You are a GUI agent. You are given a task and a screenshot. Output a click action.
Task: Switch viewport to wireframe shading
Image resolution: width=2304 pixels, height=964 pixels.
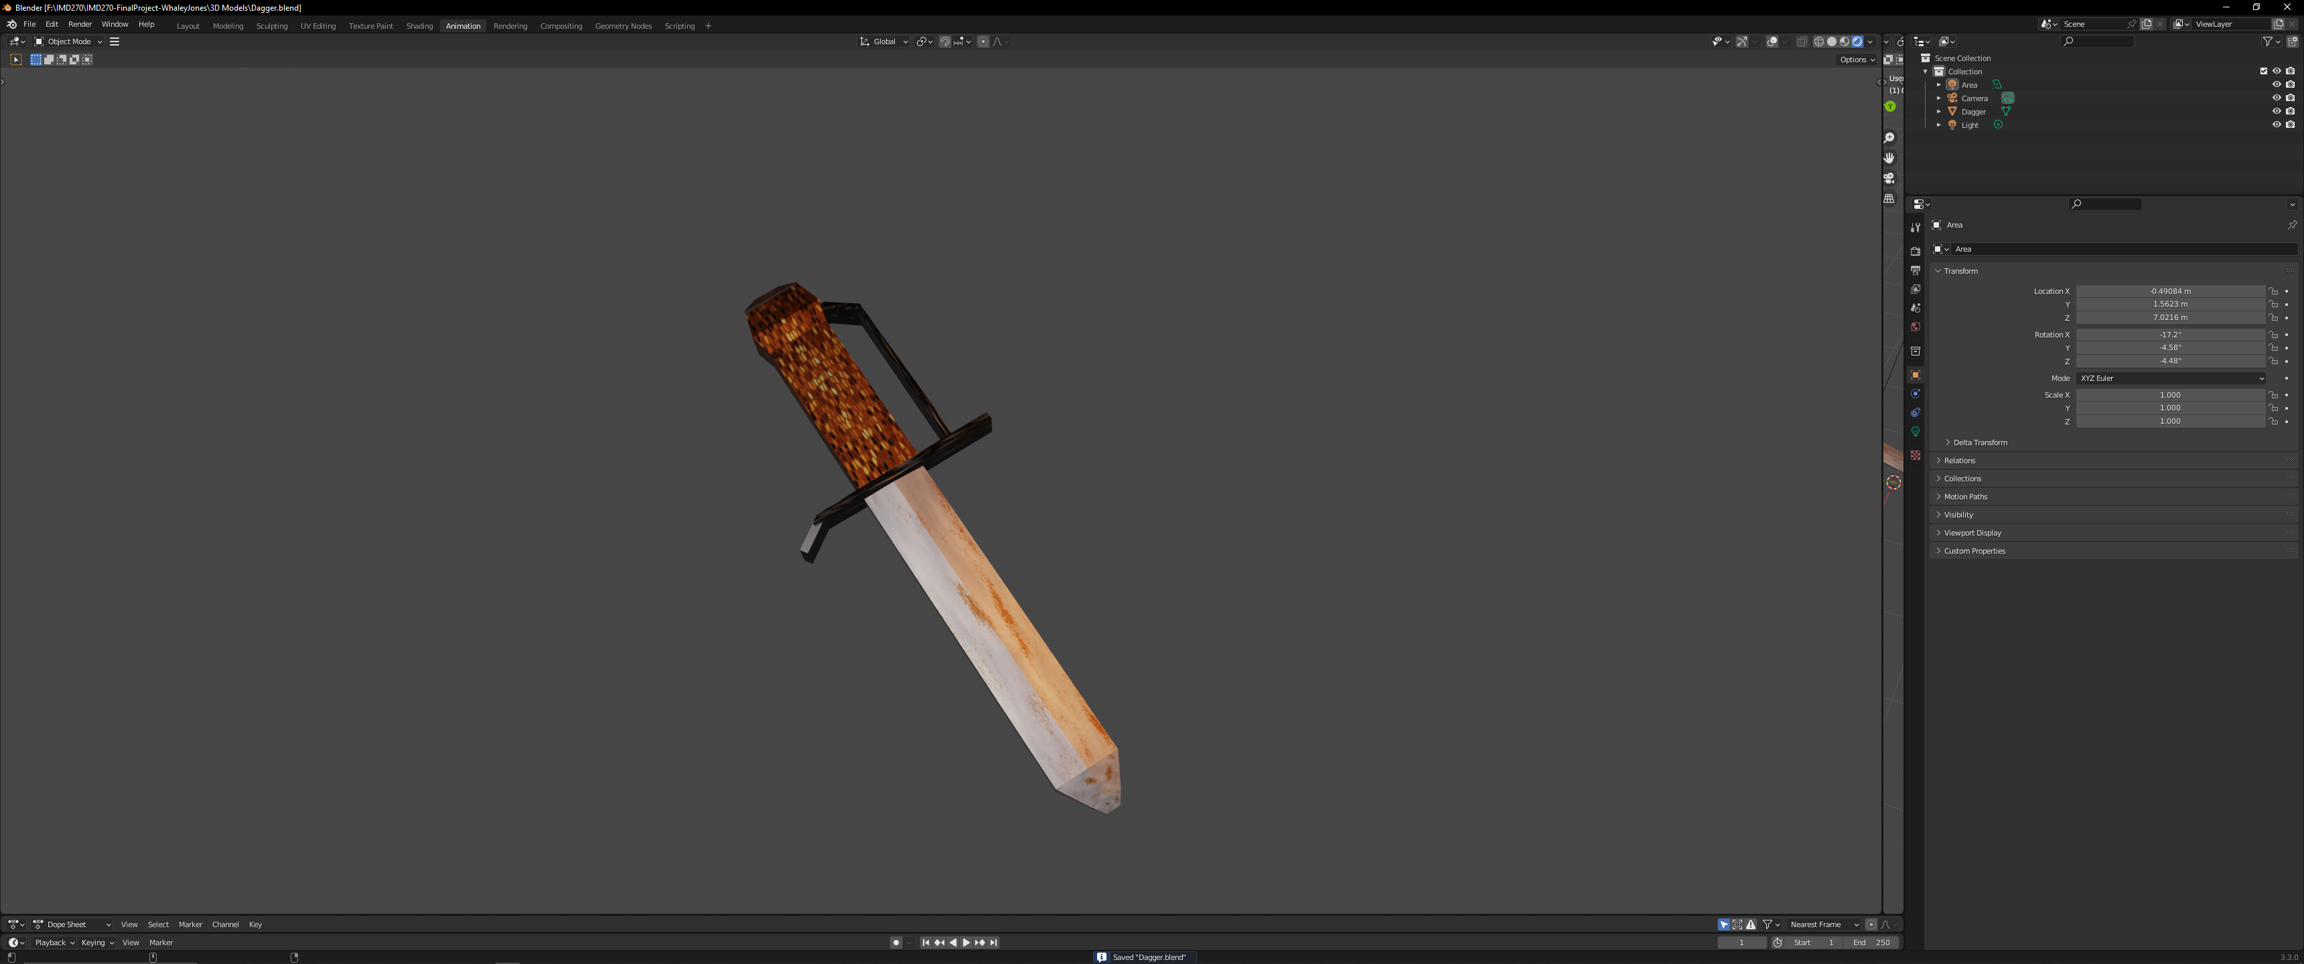tap(1818, 41)
